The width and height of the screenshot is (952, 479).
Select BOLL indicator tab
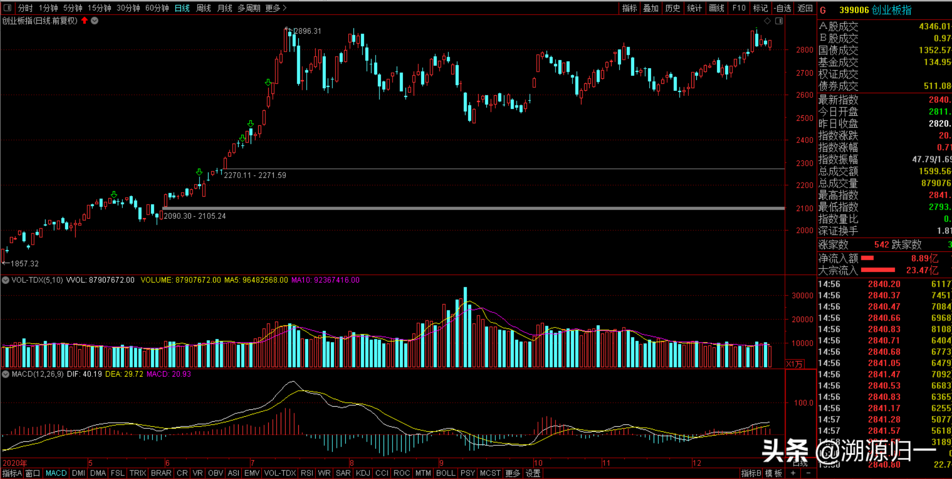click(x=446, y=473)
